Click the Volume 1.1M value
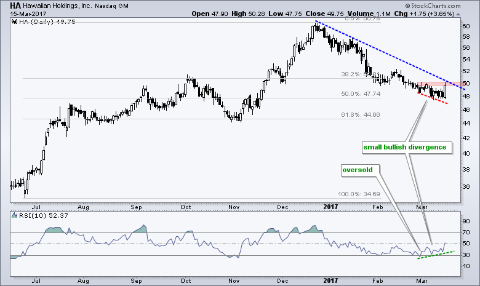The width and height of the screenshot is (480, 286). (369, 14)
